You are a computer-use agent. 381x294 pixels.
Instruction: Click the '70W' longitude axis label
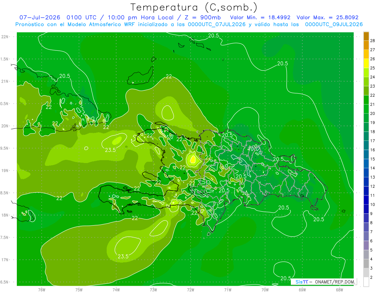coord(265,290)
